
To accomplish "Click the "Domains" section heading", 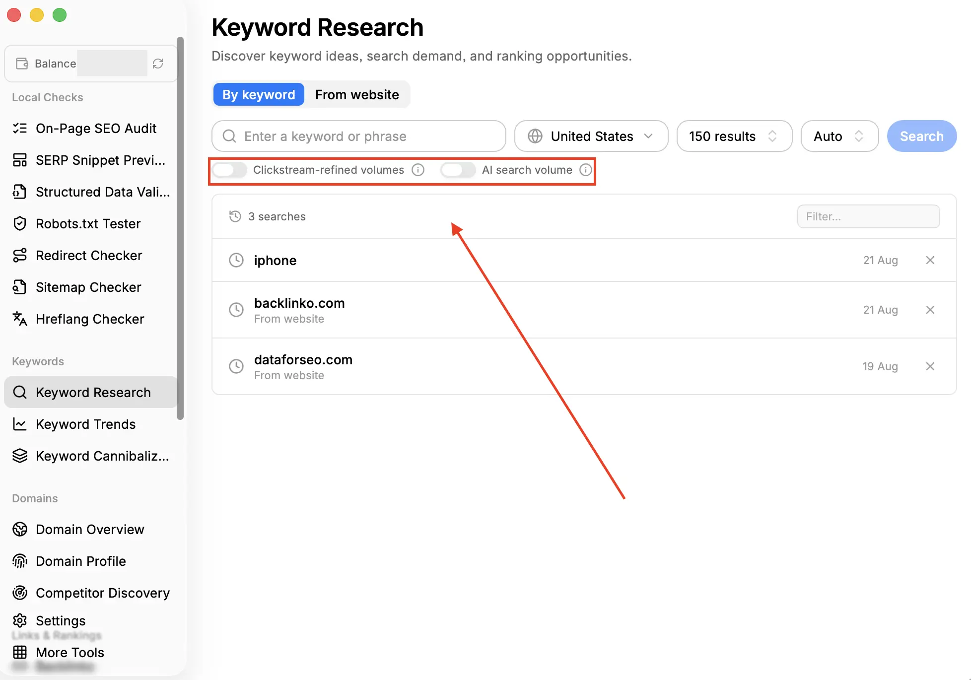I will (35, 498).
